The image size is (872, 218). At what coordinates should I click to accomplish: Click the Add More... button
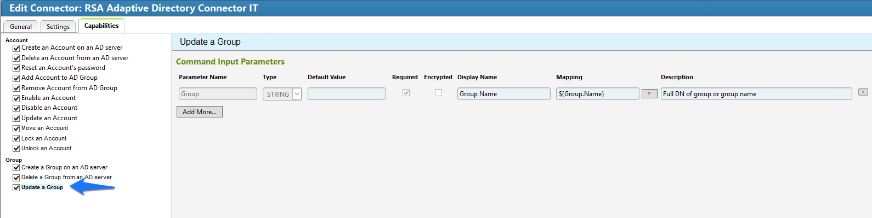click(x=200, y=111)
